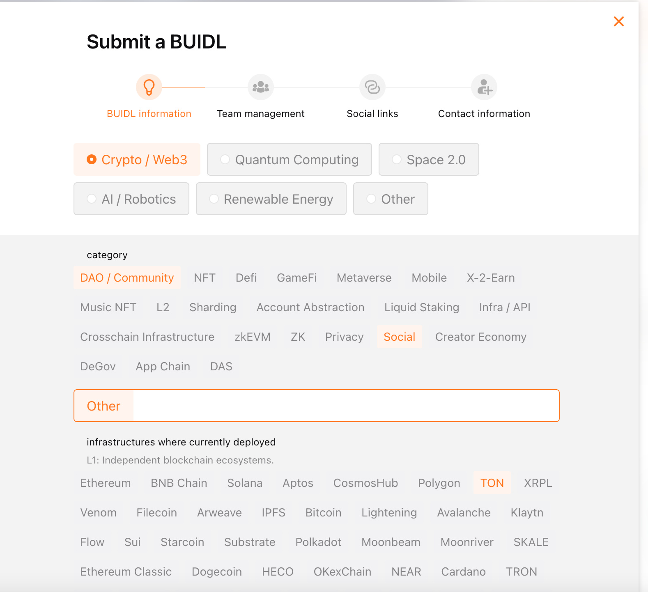
Task: Click the Other category text input field
Action: (346, 406)
